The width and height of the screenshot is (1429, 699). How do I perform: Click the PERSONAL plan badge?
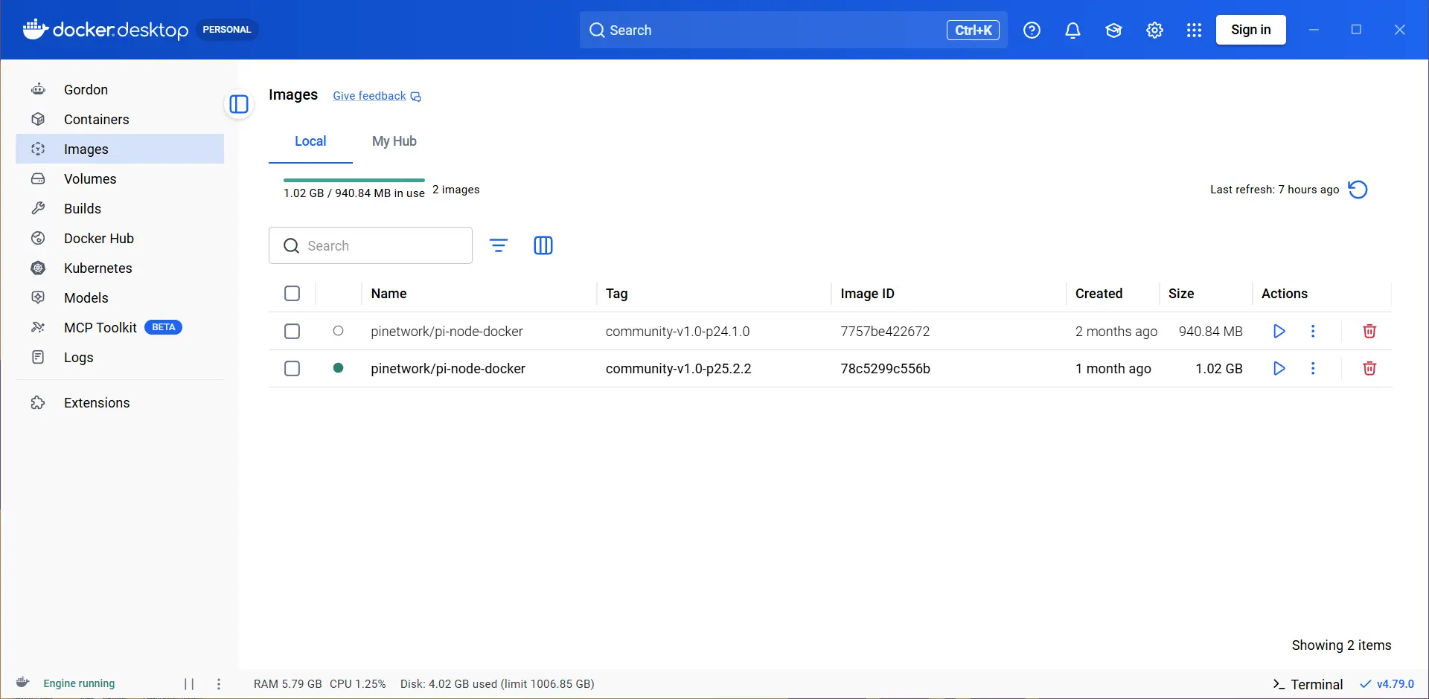tap(227, 30)
